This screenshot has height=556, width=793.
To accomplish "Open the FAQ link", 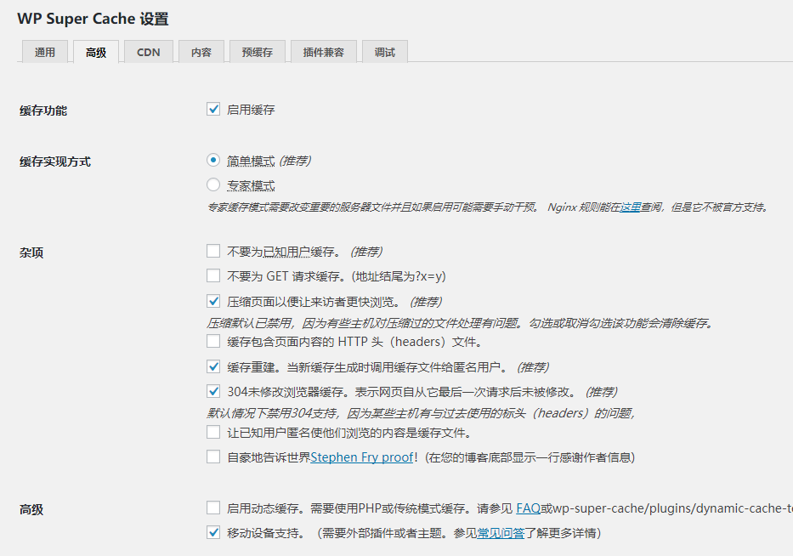I will tap(528, 508).
